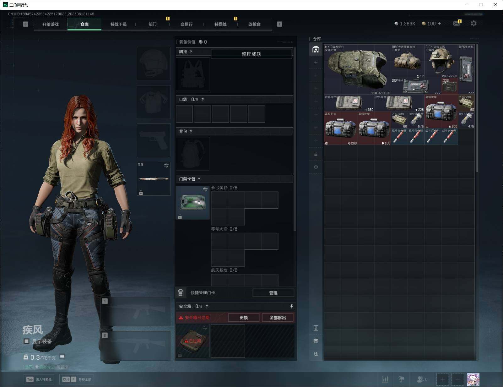Select the 高级护甲 item with 106 durability

pos(374,128)
